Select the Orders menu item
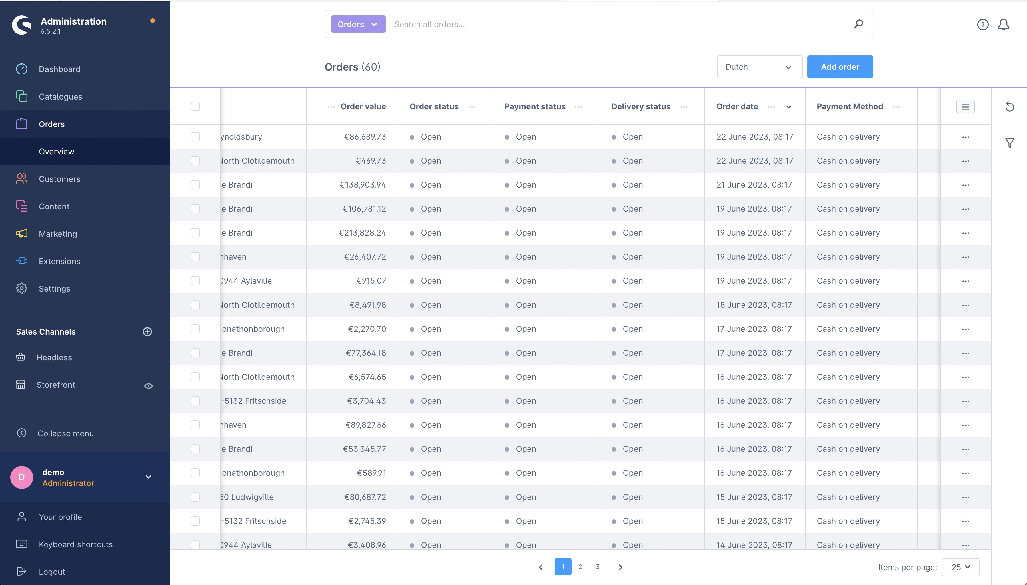 [x=51, y=124]
